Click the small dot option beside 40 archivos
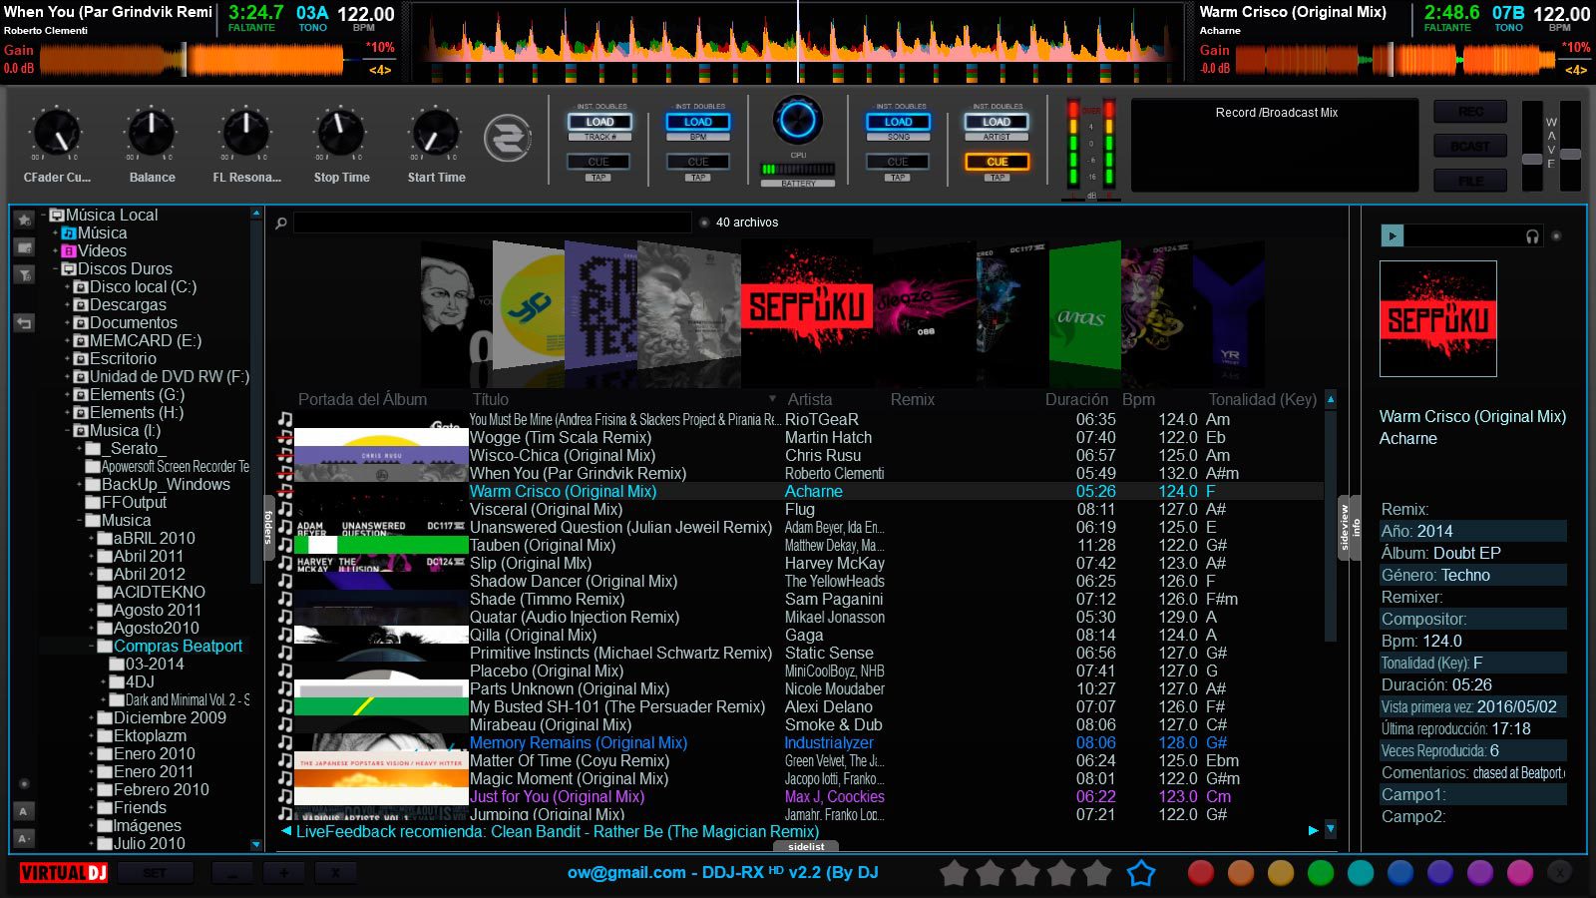 tap(704, 223)
